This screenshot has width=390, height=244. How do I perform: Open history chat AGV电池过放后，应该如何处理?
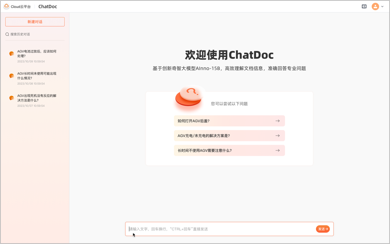pyautogui.click(x=37, y=54)
